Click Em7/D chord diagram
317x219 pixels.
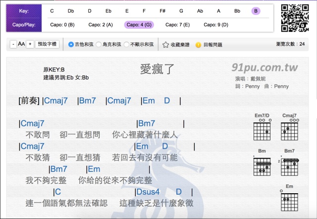(x=262, y=127)
